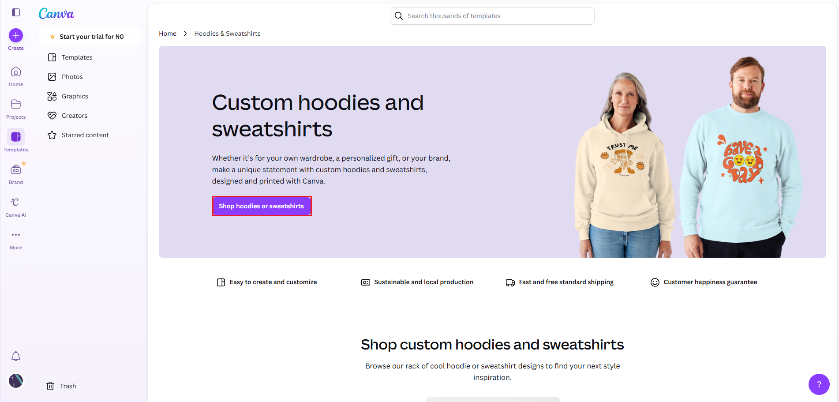The width and height of the screenshot is (839, 402).
Task: Go to Home in the left rail
Action: [x=16, y=76]
